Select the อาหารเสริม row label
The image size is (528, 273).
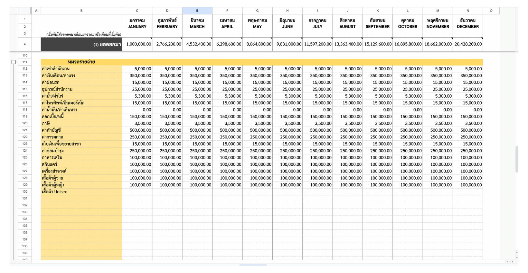tap(81, 158)
